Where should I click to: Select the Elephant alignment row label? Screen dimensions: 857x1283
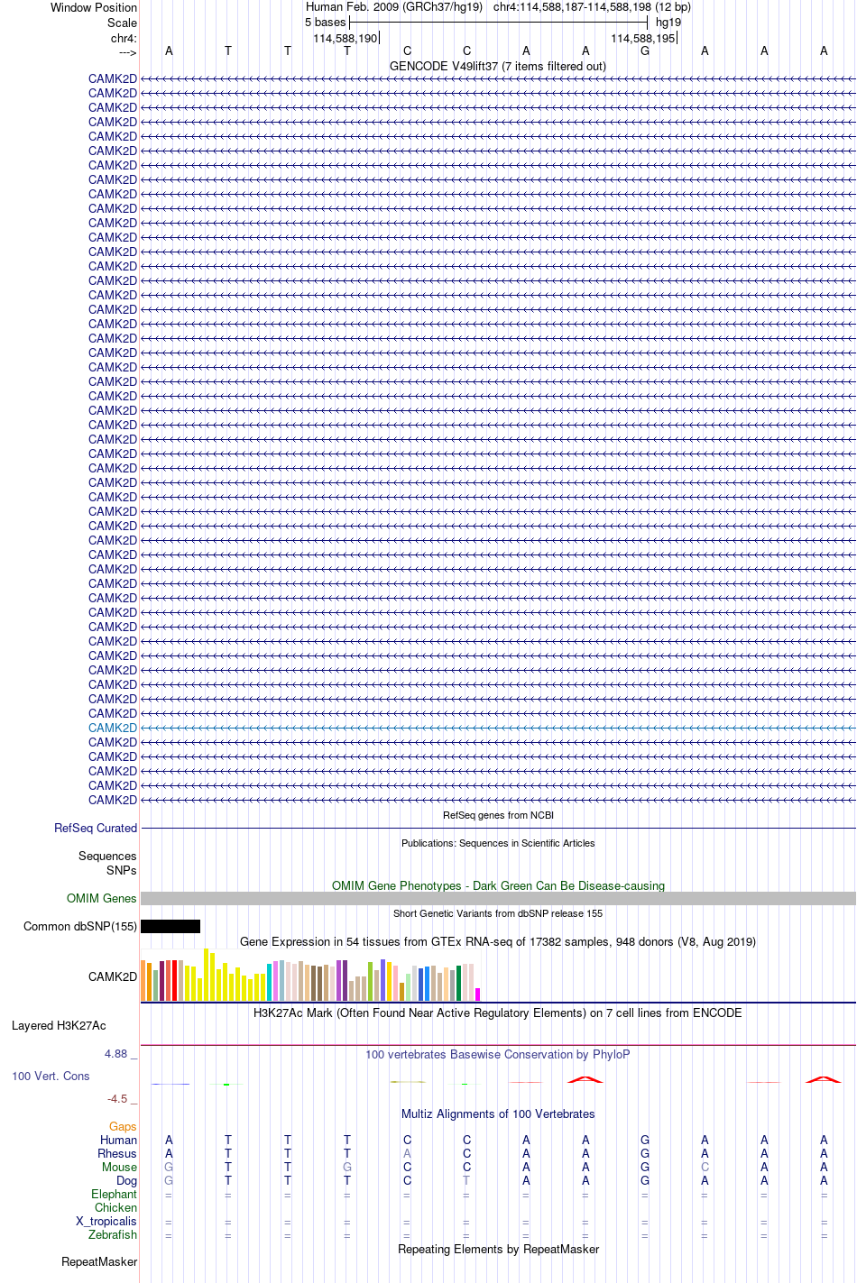tap(114, 1195)
